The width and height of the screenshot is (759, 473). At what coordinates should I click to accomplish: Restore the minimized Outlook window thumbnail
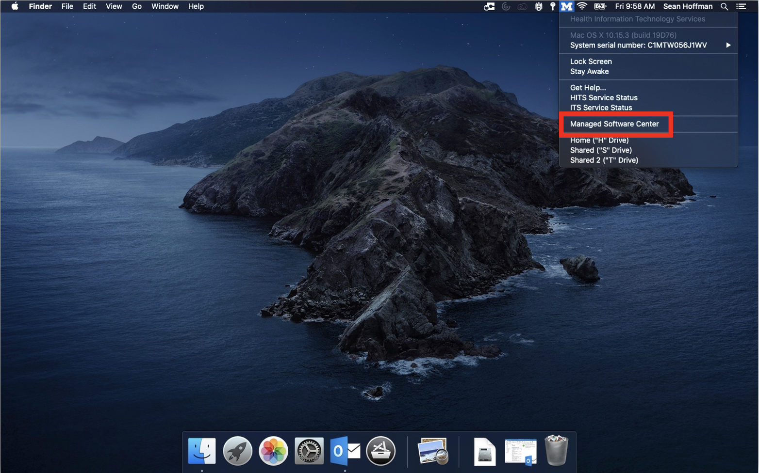click(520, 451)
